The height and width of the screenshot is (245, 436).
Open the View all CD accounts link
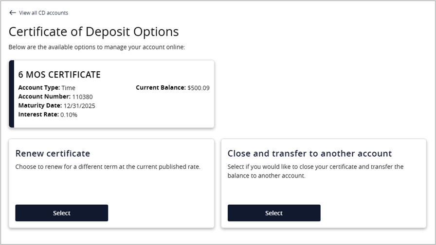tap(43, 13)
